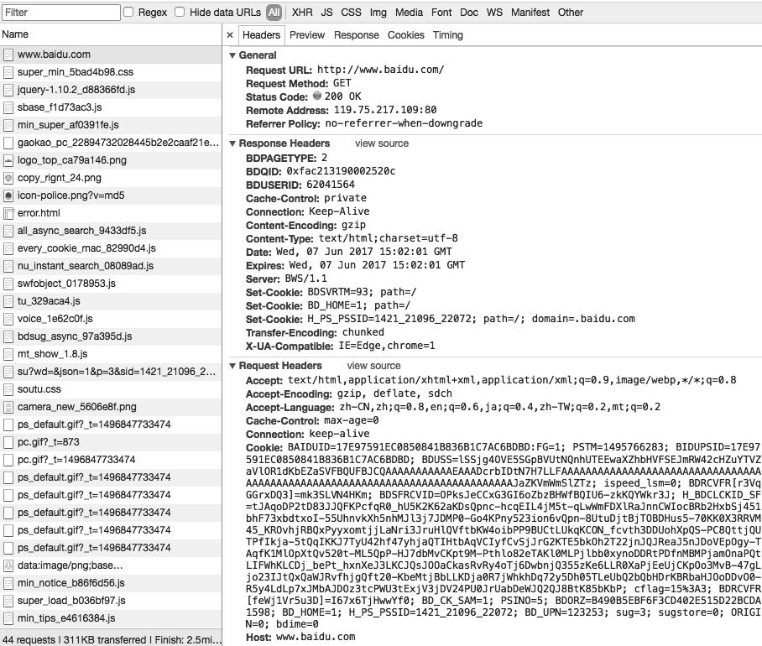Click the image icon beside logo_top_ca79a146.png
The height and width of the screenshot is (646, 762).
(x=8, y=160)
